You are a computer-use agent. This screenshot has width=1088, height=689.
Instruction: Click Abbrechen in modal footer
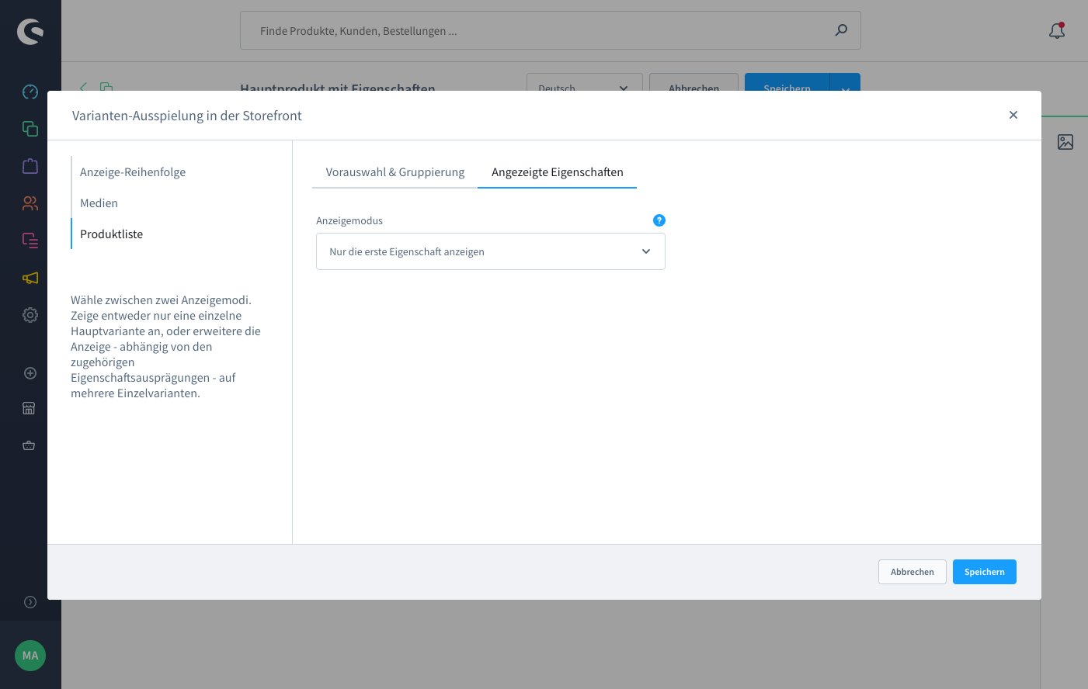pos(912,572)
